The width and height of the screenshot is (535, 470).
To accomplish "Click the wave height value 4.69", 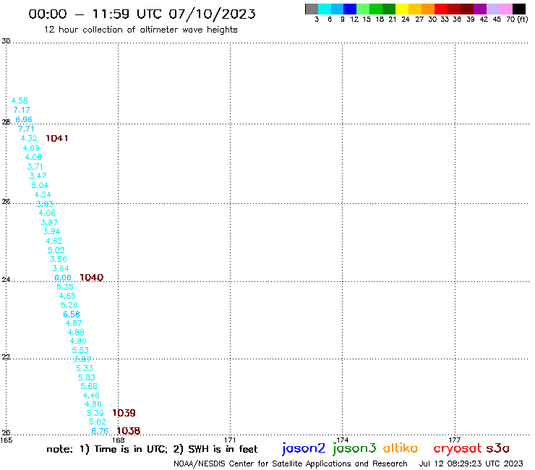I will coord(31,148).
